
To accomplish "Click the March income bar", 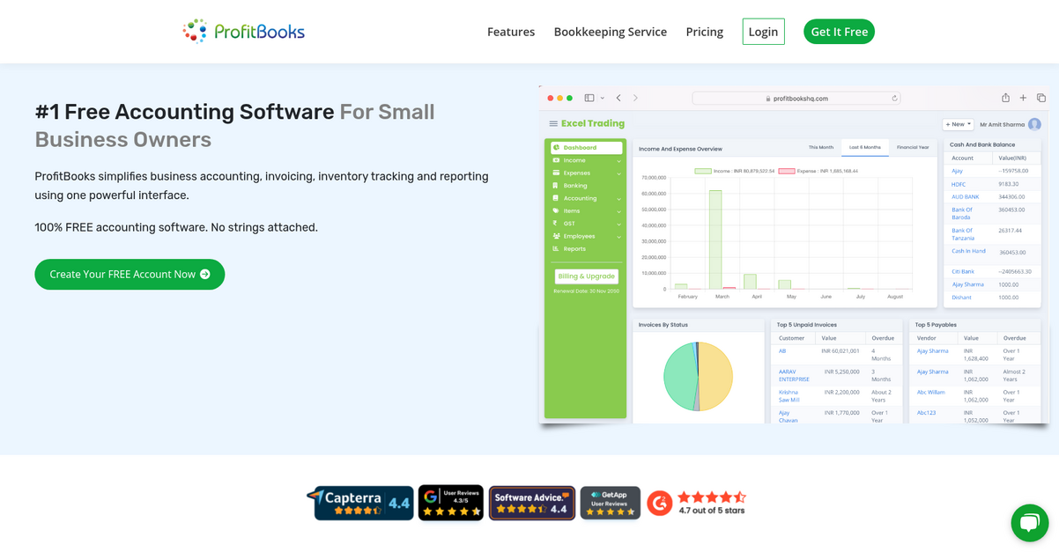I will click(x=716, y=239).
